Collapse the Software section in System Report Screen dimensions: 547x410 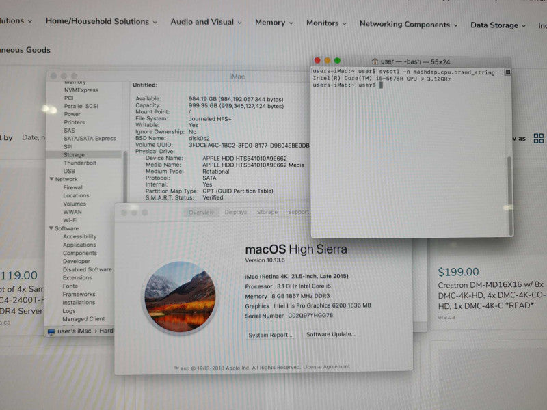click(51, 228)
